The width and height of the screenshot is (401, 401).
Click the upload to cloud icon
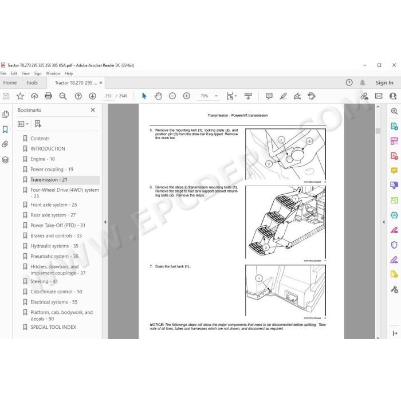(34, 96)
